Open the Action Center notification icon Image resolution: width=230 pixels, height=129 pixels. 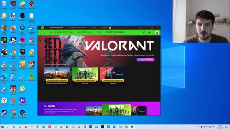point(227,126)
